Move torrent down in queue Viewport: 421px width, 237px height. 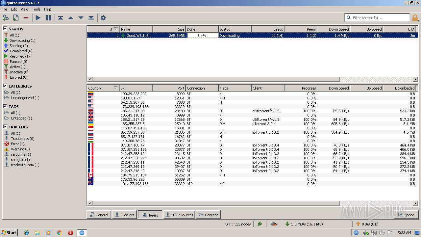[x=81, y=18]
